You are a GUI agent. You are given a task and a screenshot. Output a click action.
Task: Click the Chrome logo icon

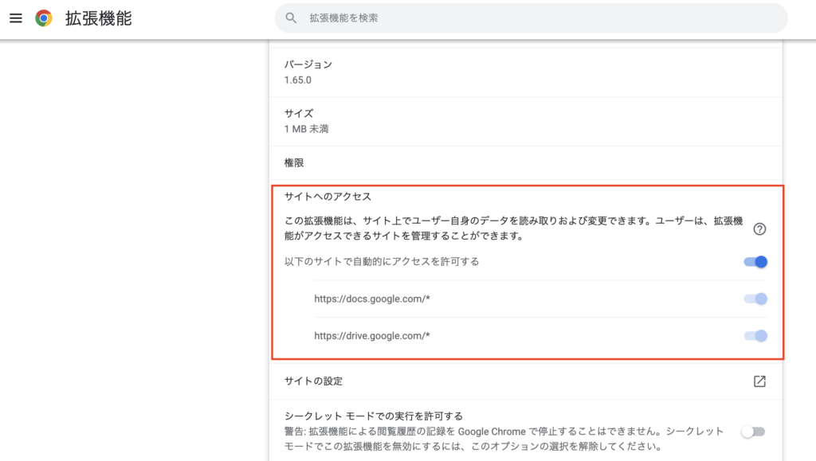[x=44, y=18]
